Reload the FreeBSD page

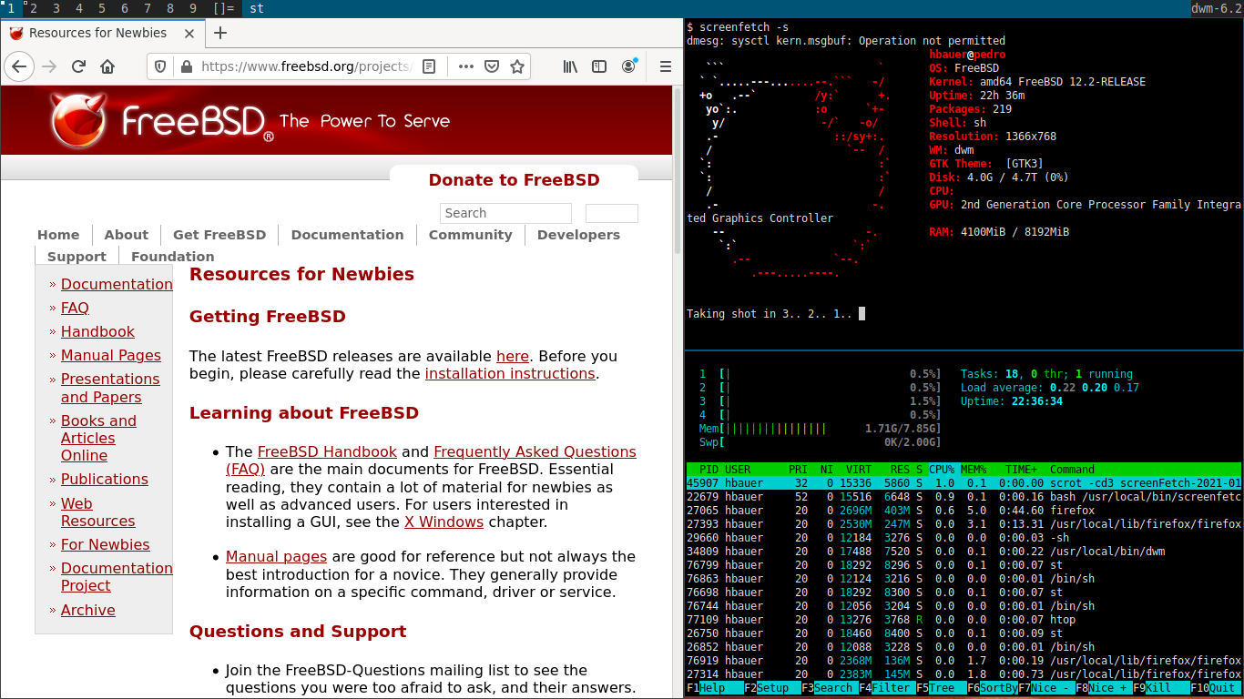tap(77, 66)
